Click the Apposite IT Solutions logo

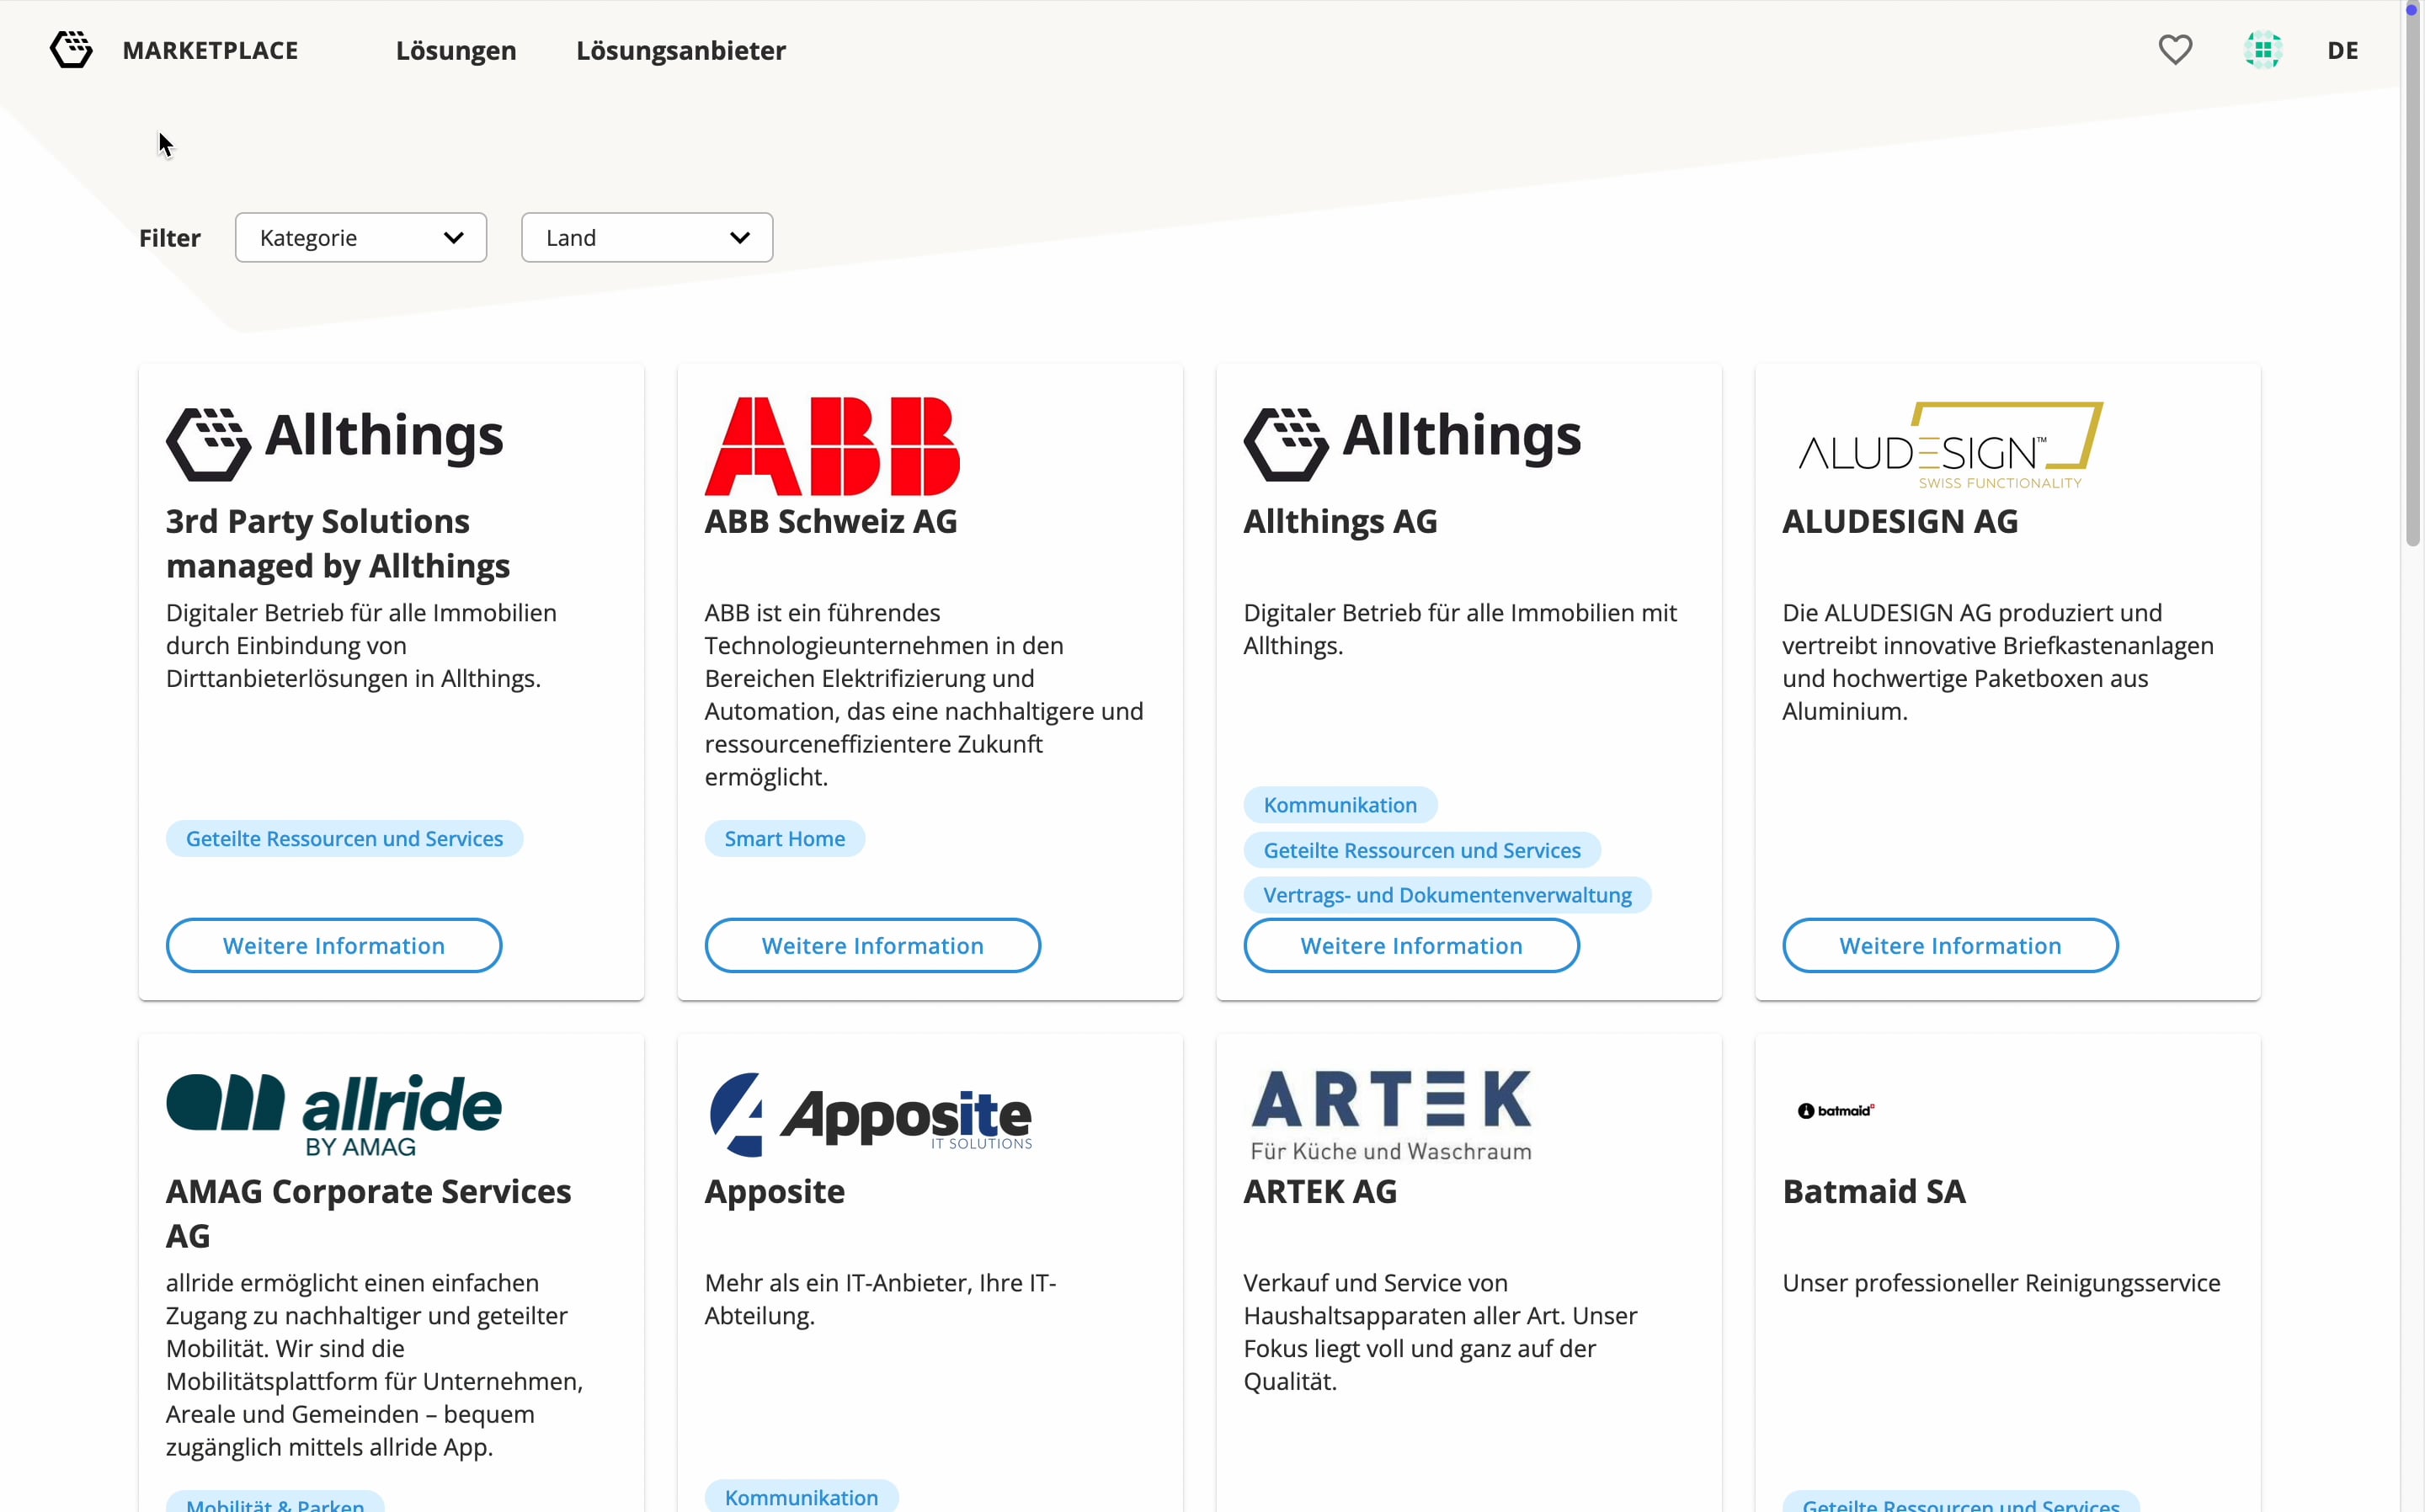(x=870, y=1115)
